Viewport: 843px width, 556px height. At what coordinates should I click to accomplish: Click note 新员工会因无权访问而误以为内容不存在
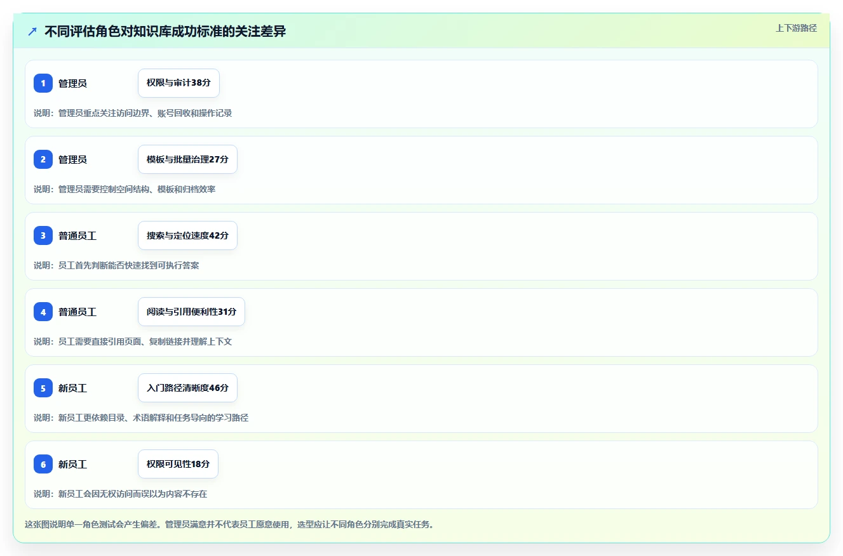click(120, 494)
